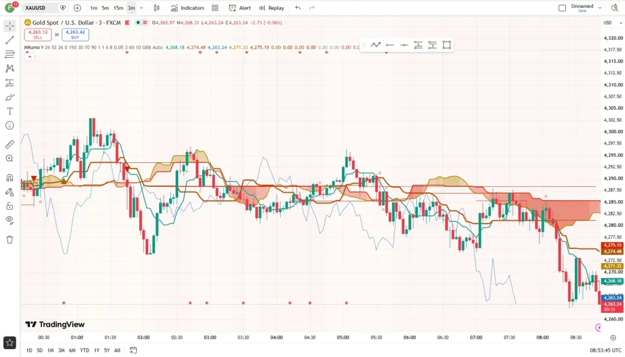
Task: Toggle stay in drawing mode
Action: pyautogui.click(x=10, y=192)
